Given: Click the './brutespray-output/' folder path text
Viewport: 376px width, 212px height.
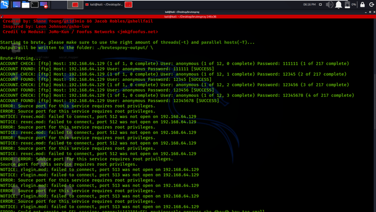Looking at the screenshot, I should [x=122, y=47].
